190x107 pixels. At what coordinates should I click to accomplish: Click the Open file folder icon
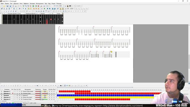coord(4,6)
